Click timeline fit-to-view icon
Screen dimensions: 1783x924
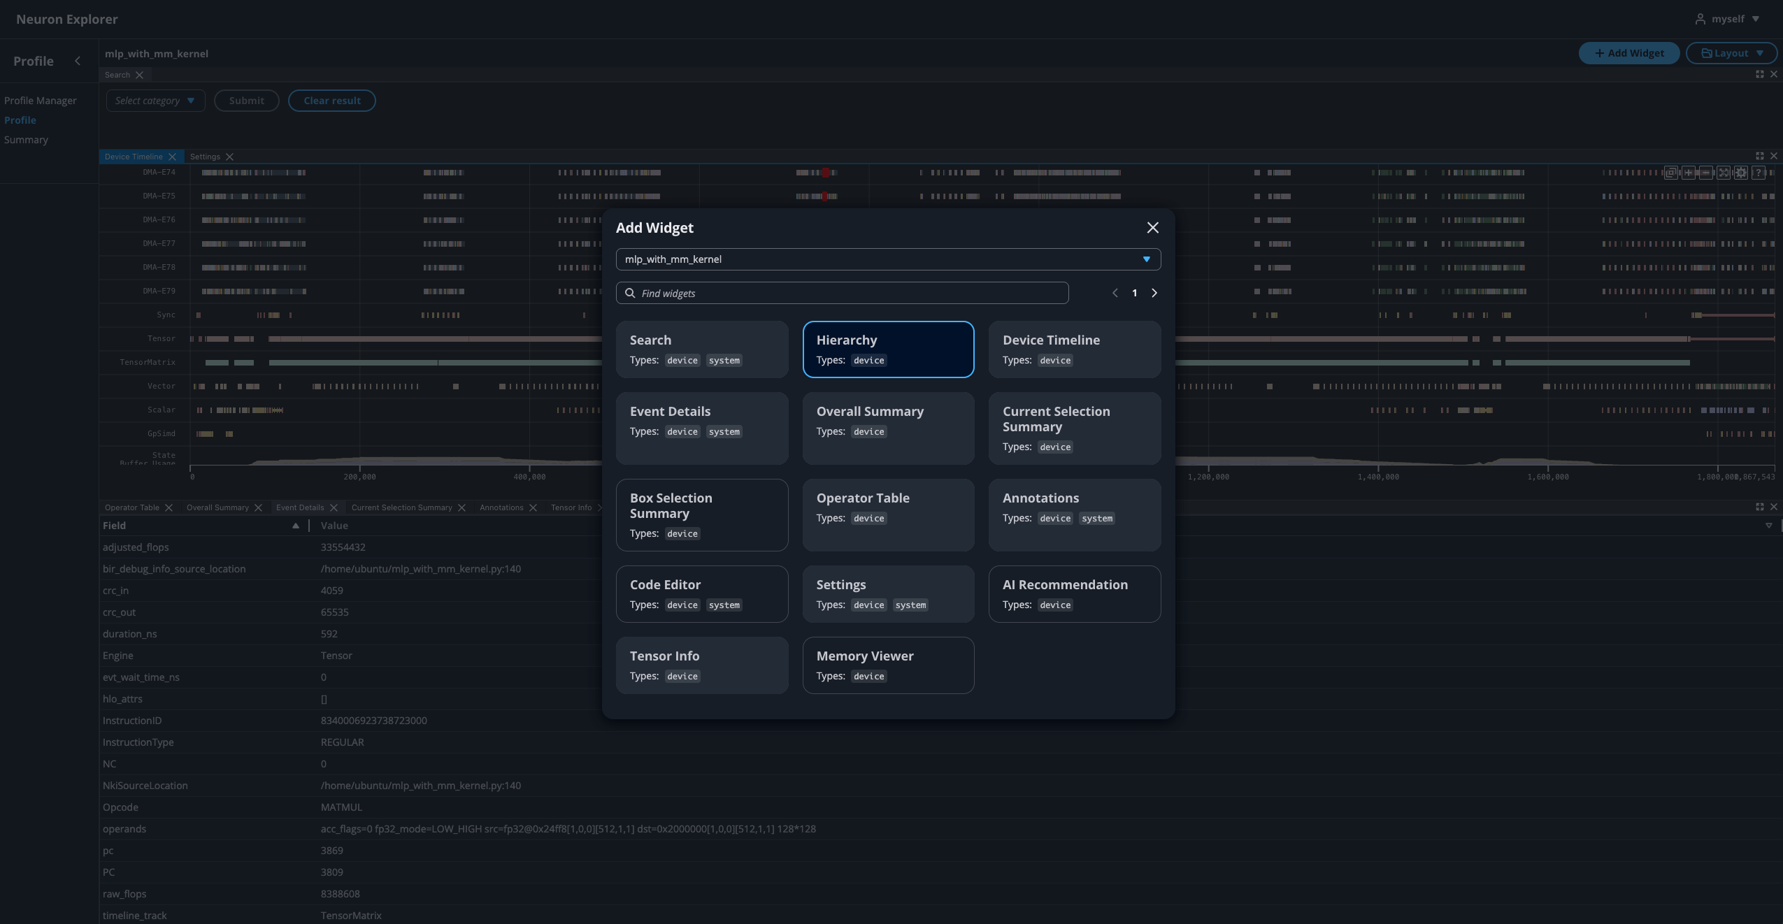tap(1724, 173)
